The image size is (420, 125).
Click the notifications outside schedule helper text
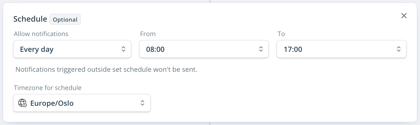(106, 69)
